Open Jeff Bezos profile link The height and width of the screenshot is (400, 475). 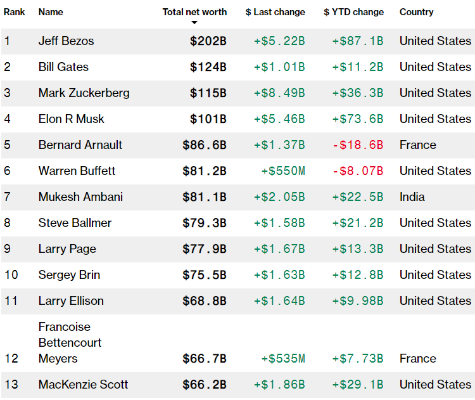coord(66,41)
